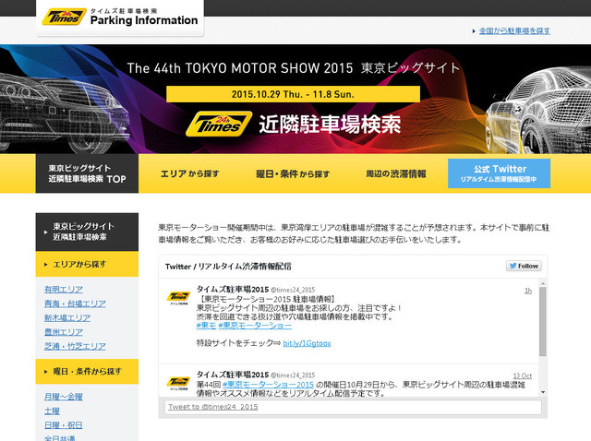The width and height of the screenshot is (591, 441).
Task: Open the 曜日・条件から探す navigation tab
Action: 293,173
